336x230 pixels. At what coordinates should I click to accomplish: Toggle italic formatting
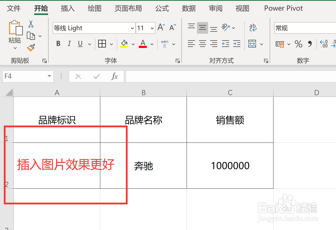coord(69,44)
